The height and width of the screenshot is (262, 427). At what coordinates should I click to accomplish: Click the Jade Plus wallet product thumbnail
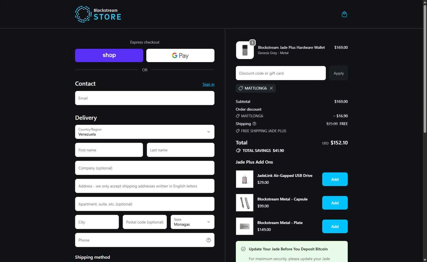[245, 50]
